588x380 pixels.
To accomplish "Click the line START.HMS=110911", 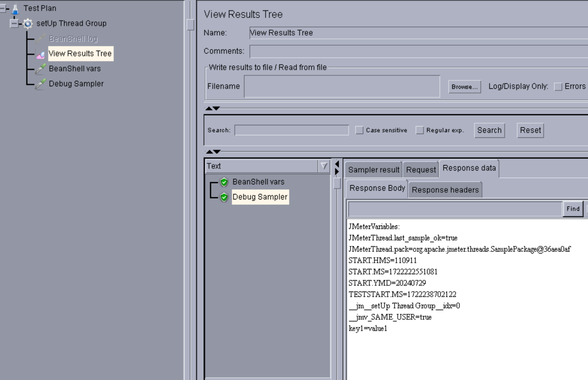I will tap(382, 261).
